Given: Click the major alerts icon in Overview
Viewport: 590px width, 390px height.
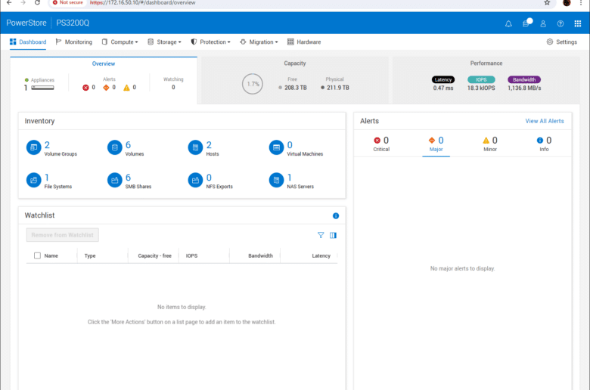Looking at the screenshot, I should pos(106,88).
